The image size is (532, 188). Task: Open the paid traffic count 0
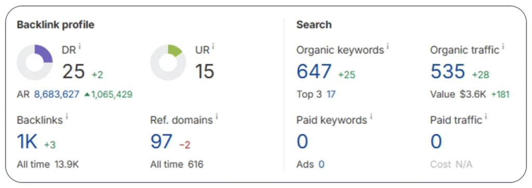(436, 141)
